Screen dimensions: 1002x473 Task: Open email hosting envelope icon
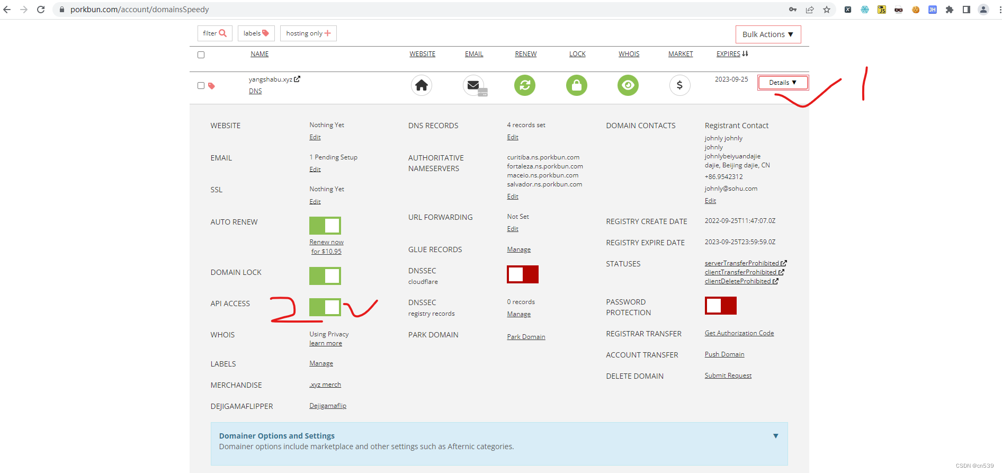(x=474, y=85)
